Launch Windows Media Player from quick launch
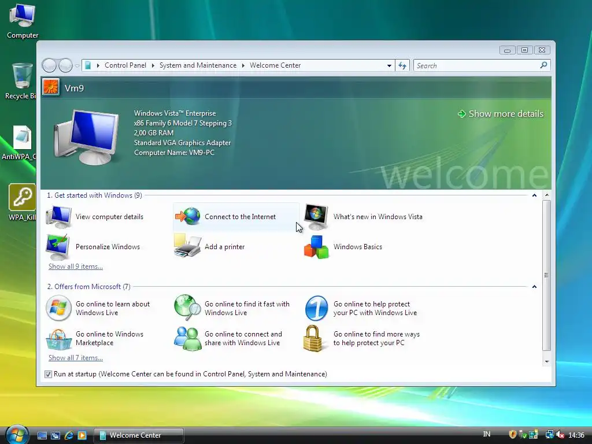Image resolution: width=592 pixels, height=444 pixels. 82,435
